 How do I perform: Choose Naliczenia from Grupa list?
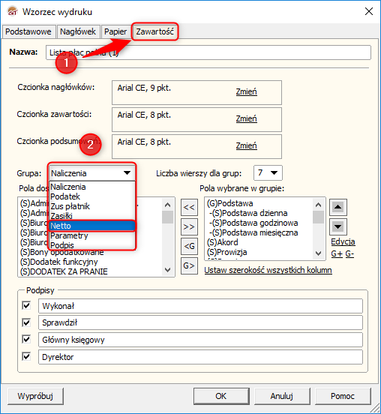(x=92, y=187)
